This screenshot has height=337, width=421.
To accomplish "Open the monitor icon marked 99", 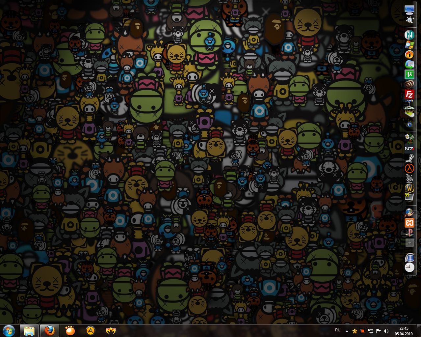I will (x=409, y=198).
